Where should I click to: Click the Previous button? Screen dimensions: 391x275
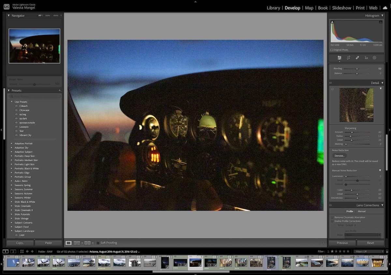click(342, 243)
